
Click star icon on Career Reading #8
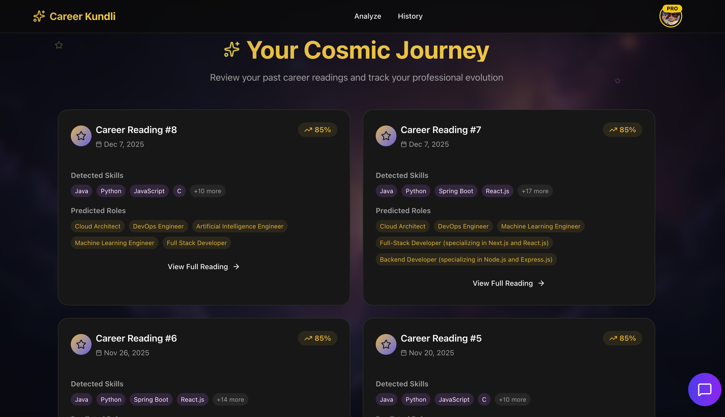coord(81,136)
